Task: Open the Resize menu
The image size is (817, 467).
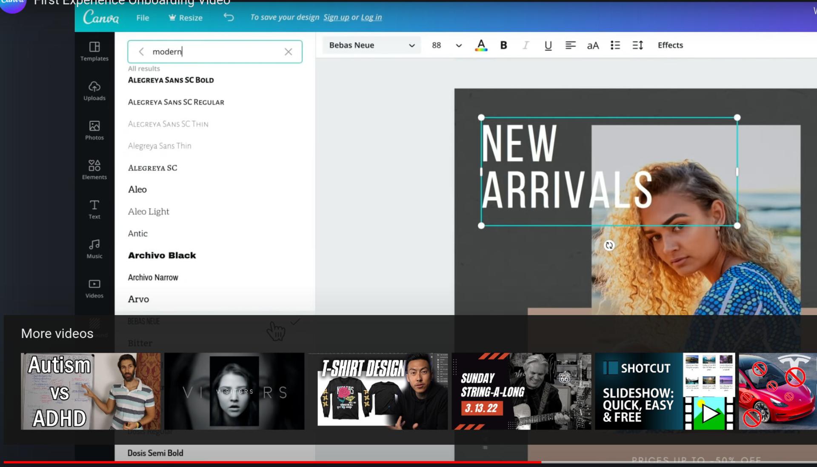Action: click(x=186, y=18)
